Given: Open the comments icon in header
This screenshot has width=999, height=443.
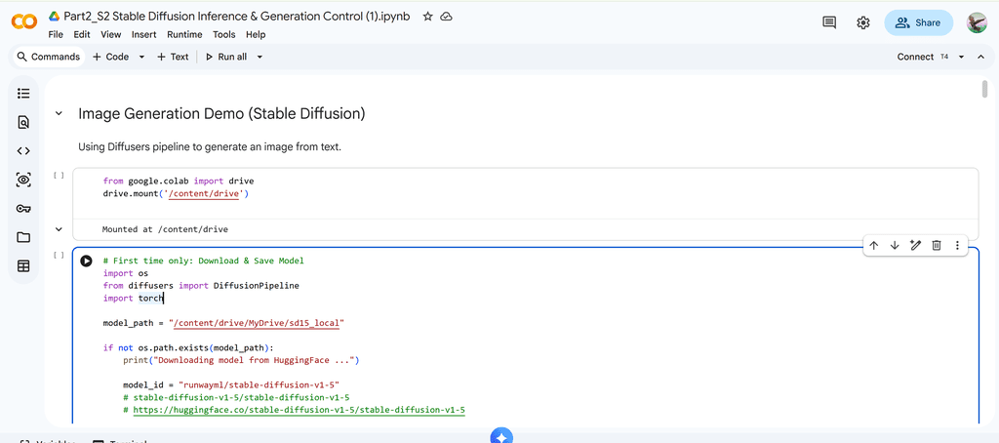Looking at the screenshot, I should 829,22.
